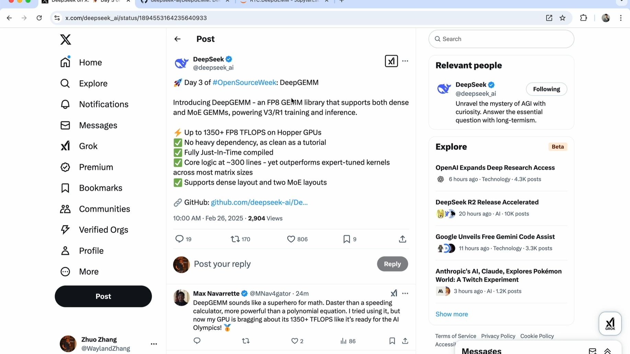Click the reply bubble icon showing 19

click(179, 239)
